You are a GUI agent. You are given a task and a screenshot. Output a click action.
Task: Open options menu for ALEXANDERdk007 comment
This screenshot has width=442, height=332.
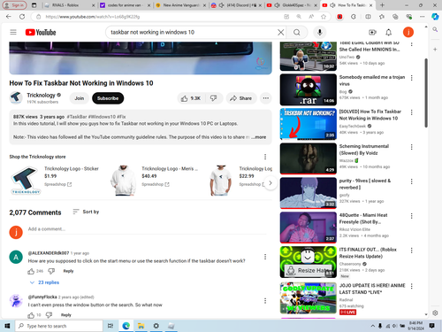265,257
